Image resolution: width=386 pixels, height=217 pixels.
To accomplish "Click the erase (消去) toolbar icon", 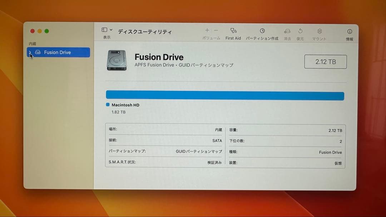I will 287,31.
